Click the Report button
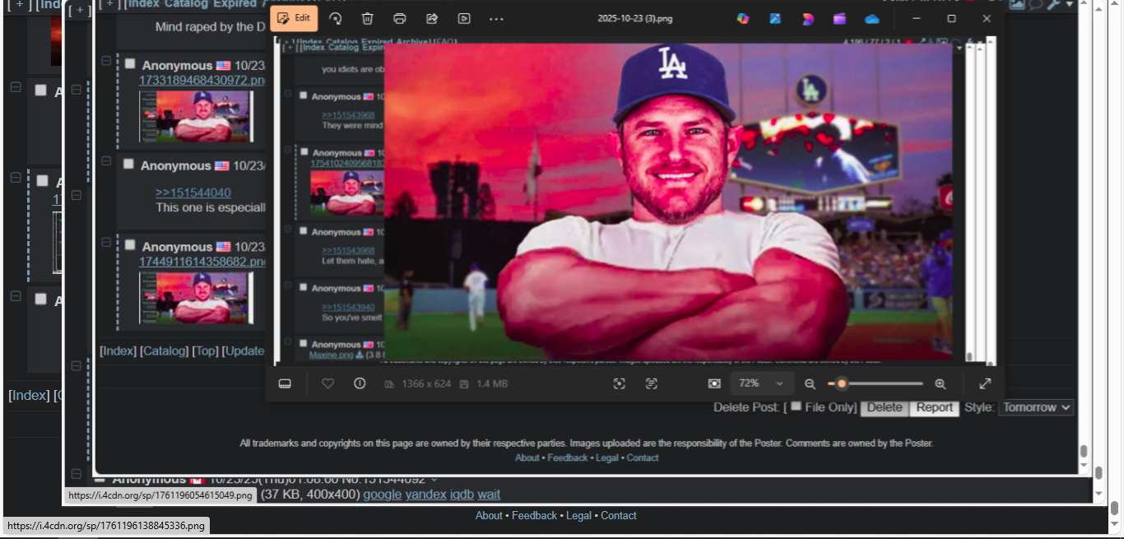The height and width of the screenshot is (539, 1124). (x=934, y=407)
